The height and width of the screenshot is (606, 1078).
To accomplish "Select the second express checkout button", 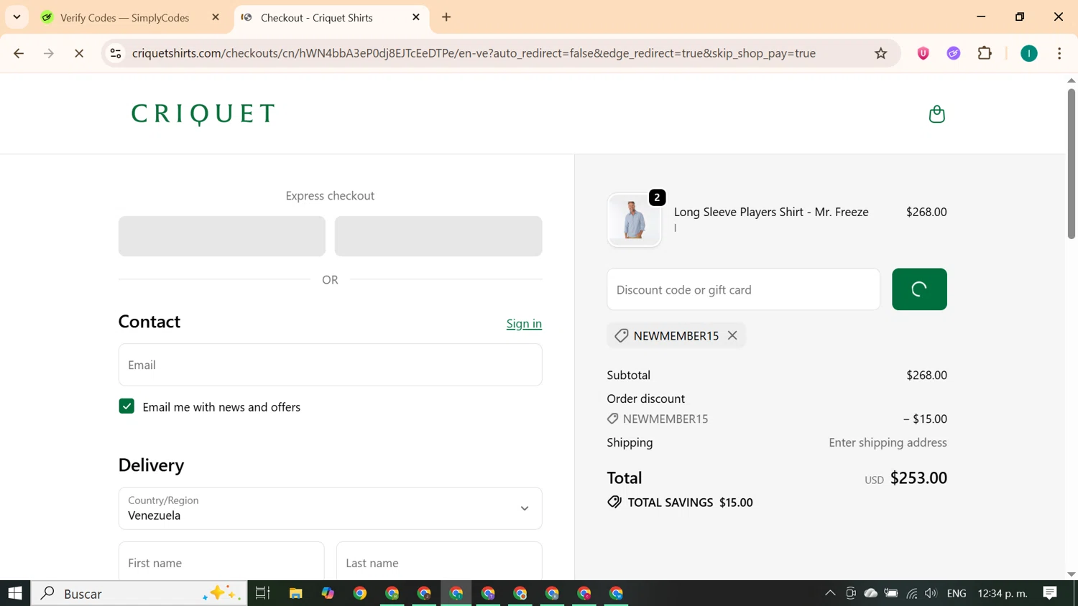I will 438,236.
